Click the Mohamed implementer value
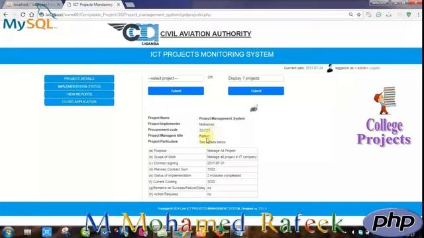The image size is (424, 238). click(207, 124)
